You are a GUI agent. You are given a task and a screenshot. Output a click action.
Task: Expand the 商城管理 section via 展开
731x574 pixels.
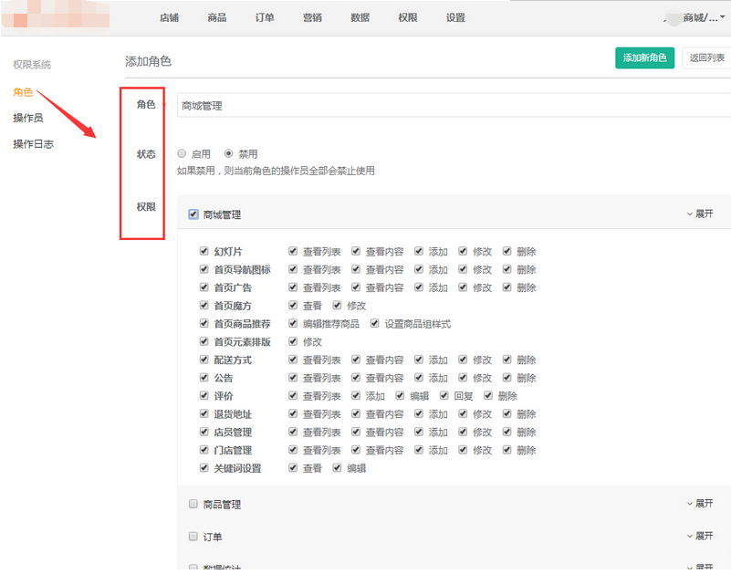click(x=700, y=214)
